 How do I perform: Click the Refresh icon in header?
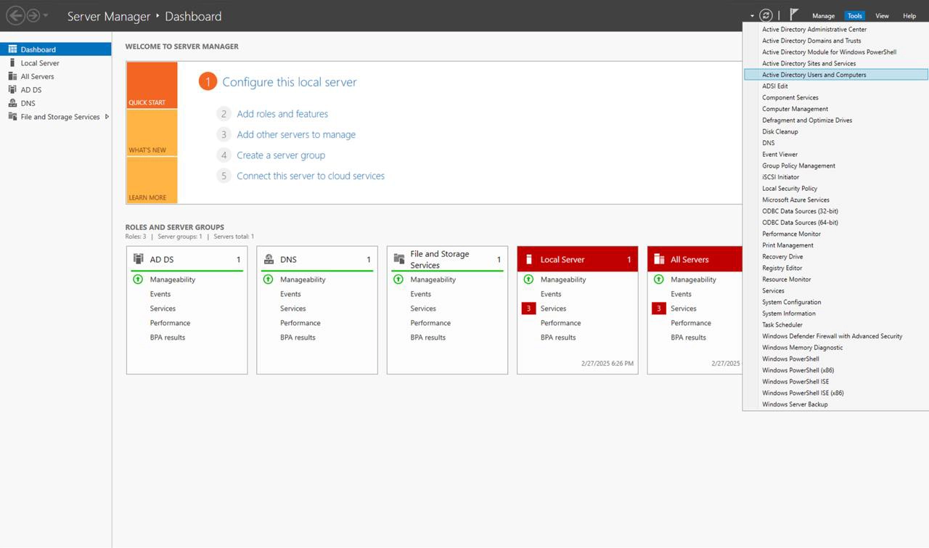coord(766,15)
